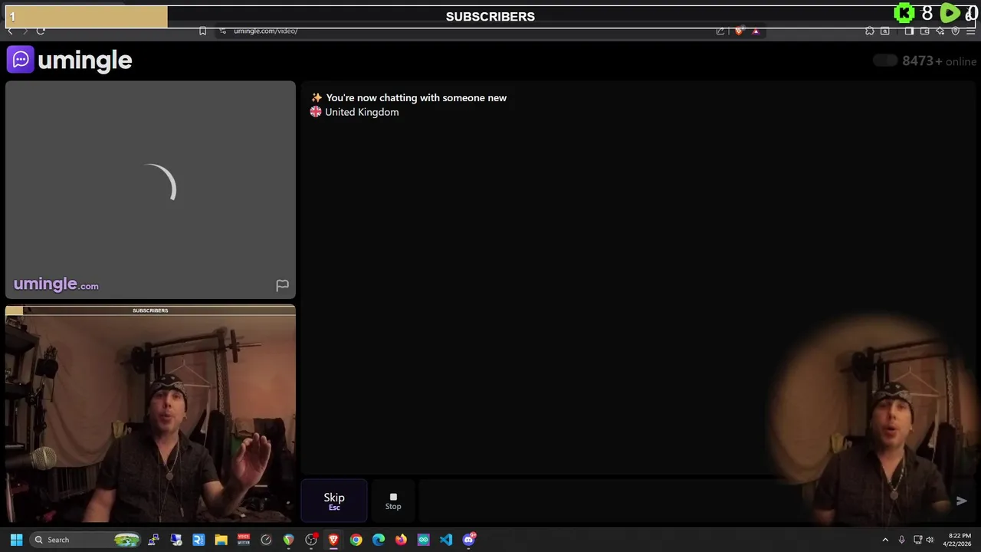Screen dimensions: 981x552
Task: Open the browser hamburger menu
Action: click(970, 31)
